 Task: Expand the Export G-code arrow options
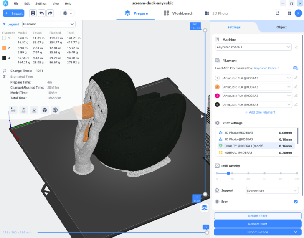[296, 232]
